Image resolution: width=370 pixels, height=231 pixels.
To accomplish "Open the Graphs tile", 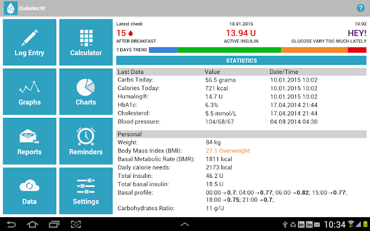I will (x=29, y=92).
